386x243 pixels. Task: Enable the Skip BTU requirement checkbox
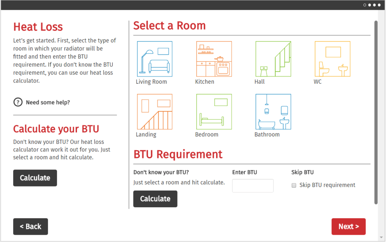coord(294,185)
